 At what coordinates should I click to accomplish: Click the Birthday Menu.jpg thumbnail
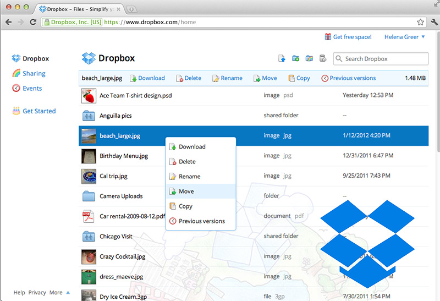[x=89, y=156]
